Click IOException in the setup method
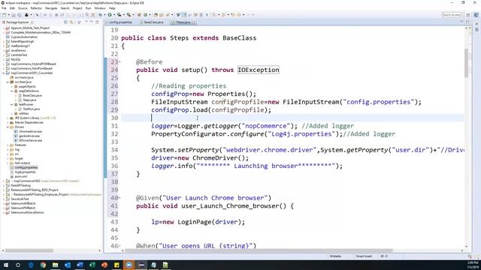This screenshot has height=270, width=481. click(259, 70)
